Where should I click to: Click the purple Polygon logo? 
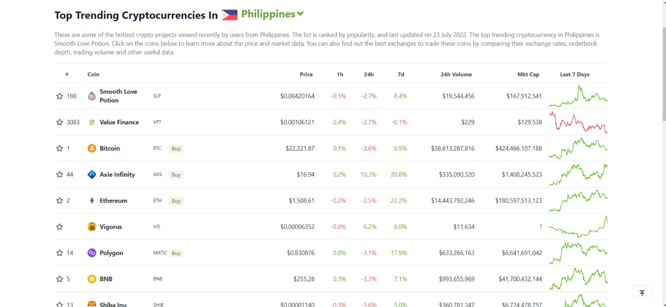coord(92,253)
